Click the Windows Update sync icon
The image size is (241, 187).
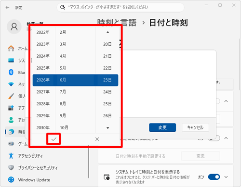pos(11,180)
